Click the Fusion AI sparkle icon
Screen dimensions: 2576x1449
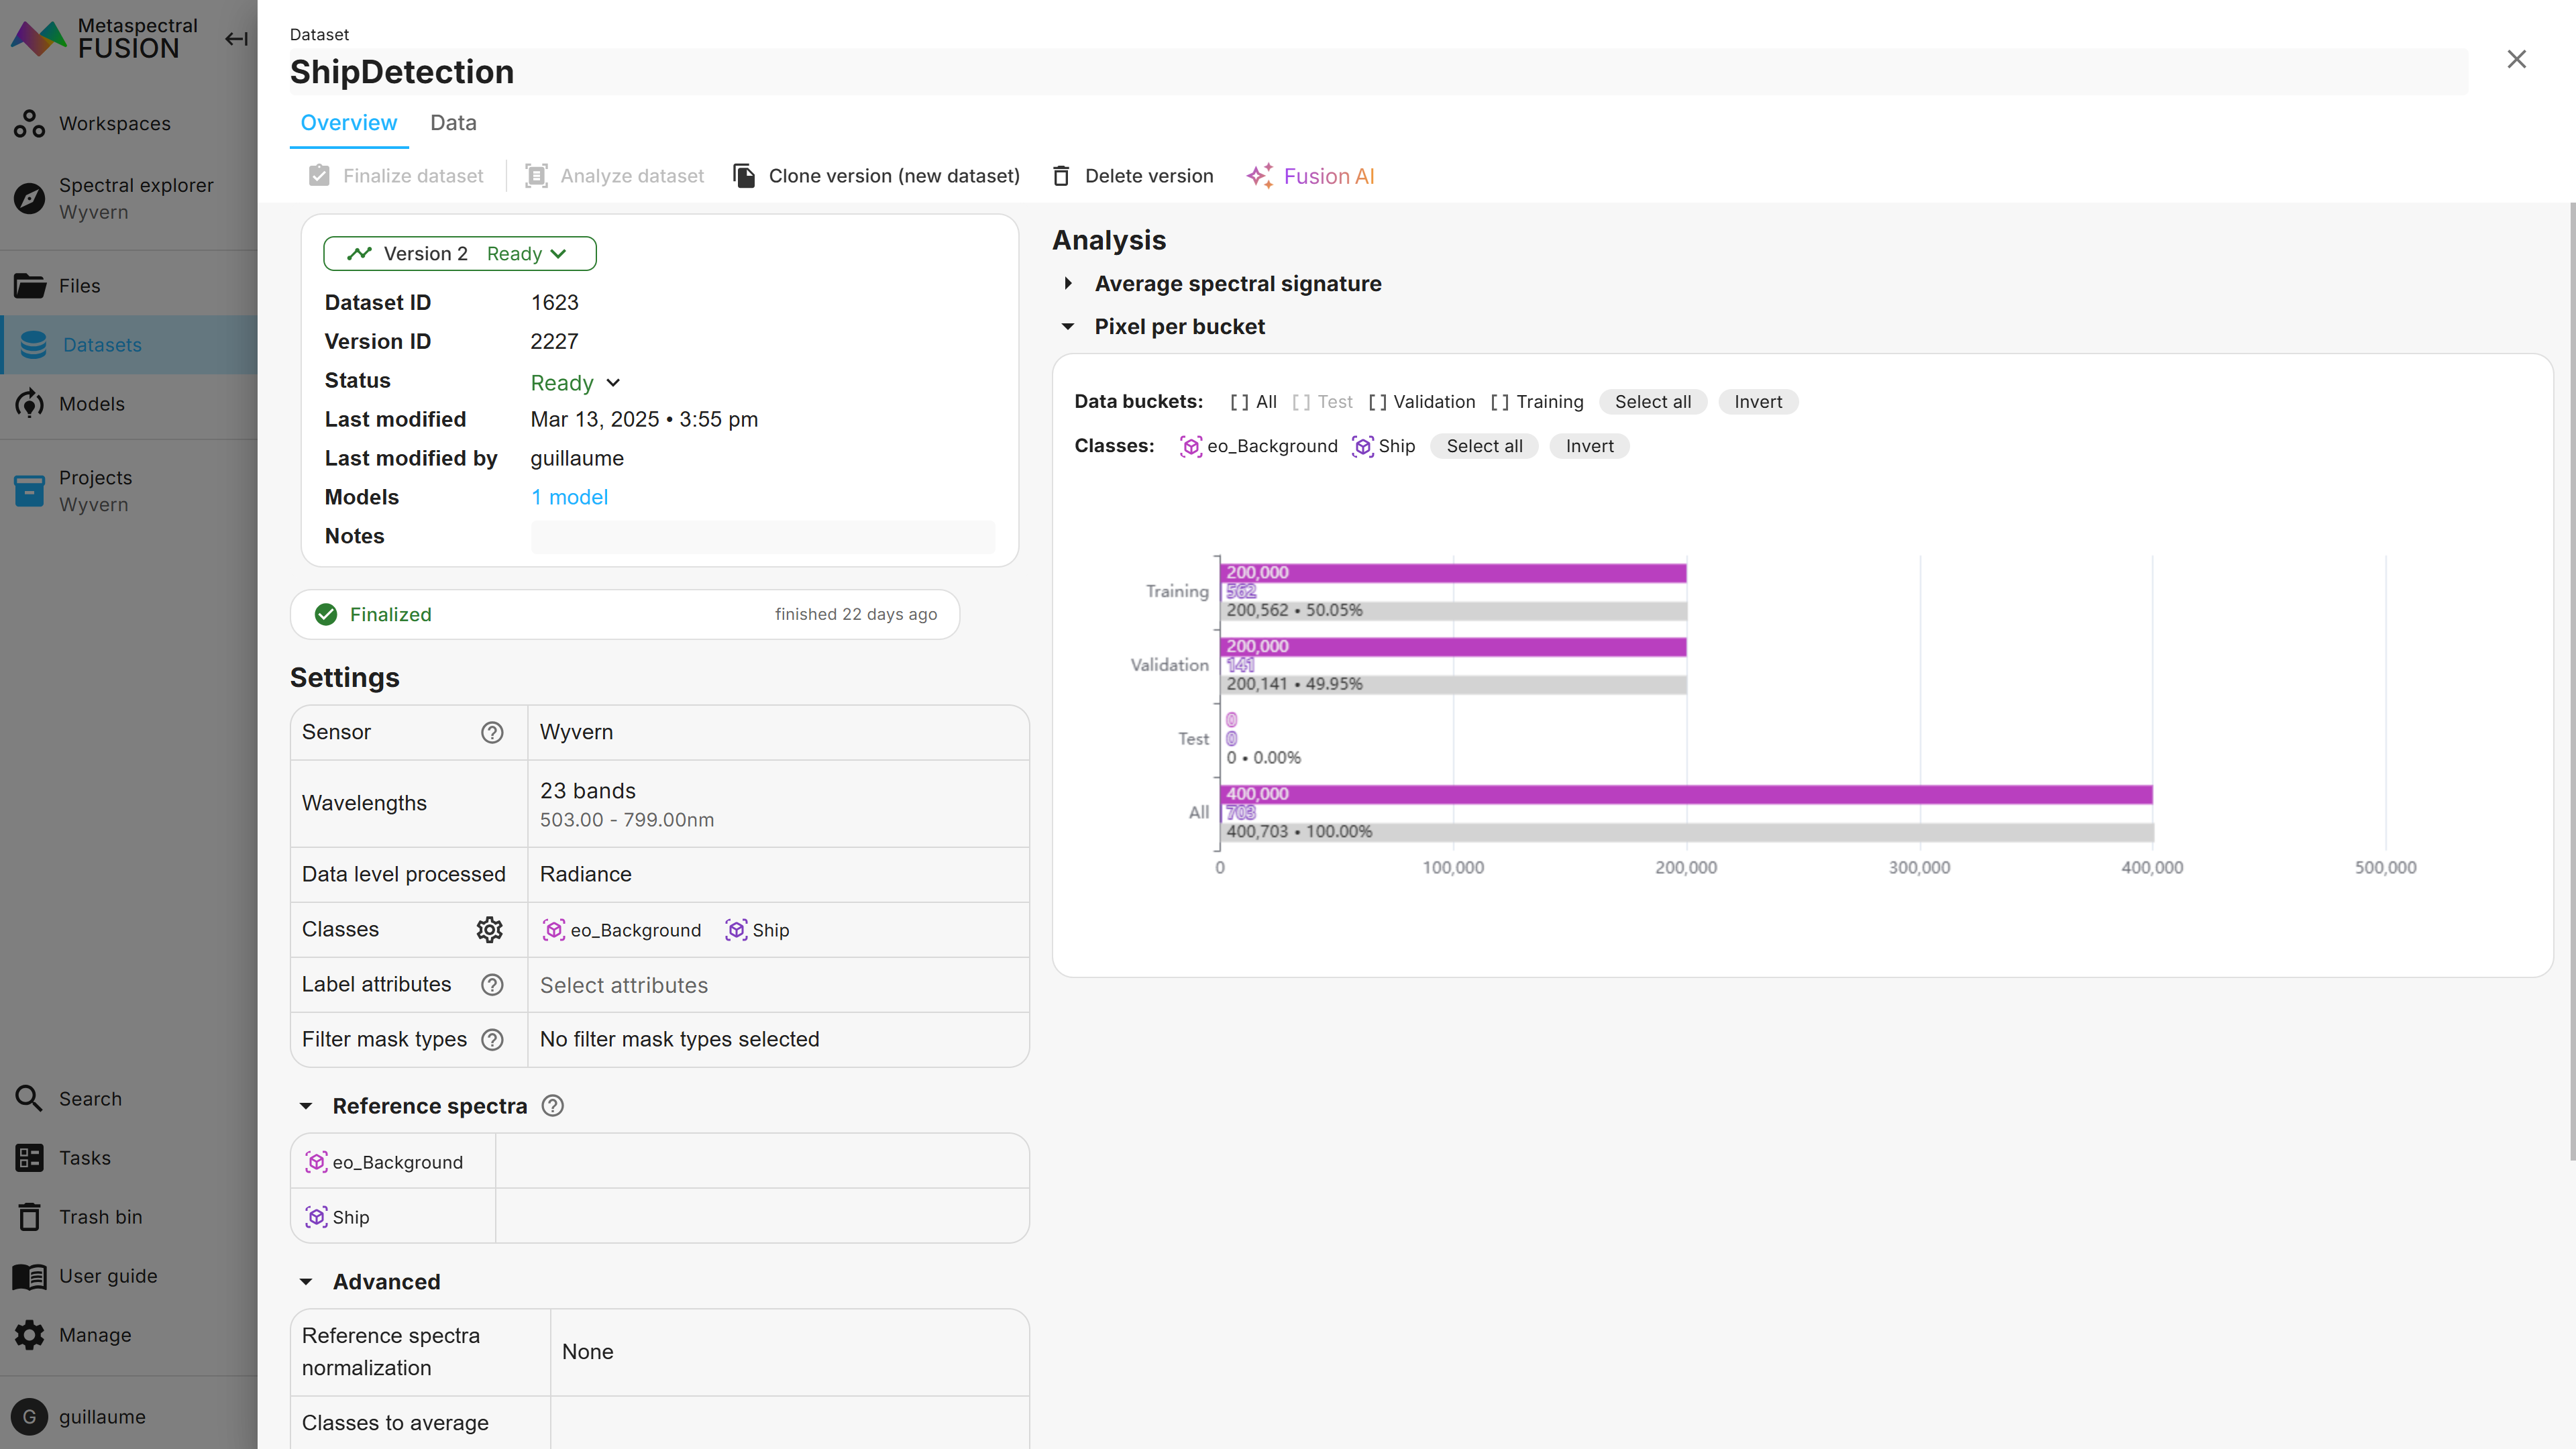pyautogui.click(x=1259, y=176)
